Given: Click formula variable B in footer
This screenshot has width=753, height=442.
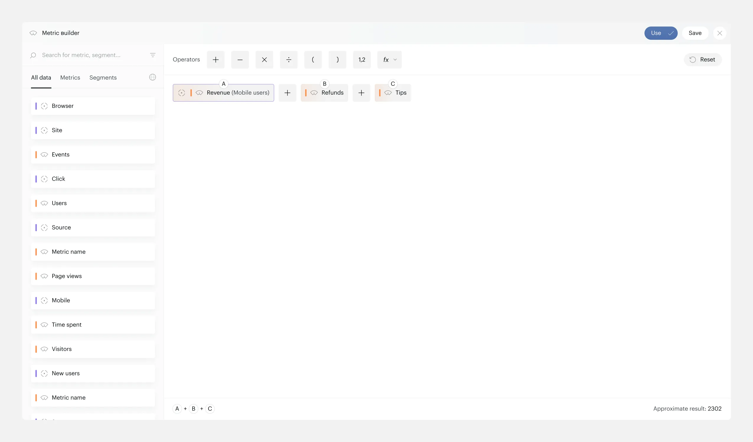Looking at the screenshot, I should (x=193, y=409).
